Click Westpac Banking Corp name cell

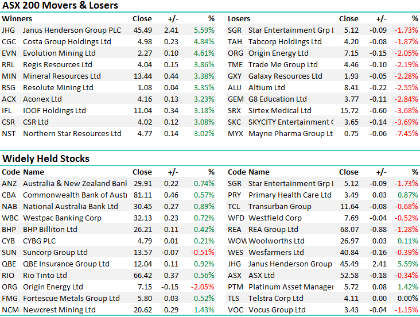click(x=62, y=218)
